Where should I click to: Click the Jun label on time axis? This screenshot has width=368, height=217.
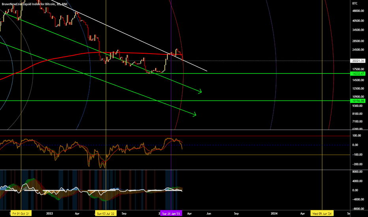tap(208, 213)
